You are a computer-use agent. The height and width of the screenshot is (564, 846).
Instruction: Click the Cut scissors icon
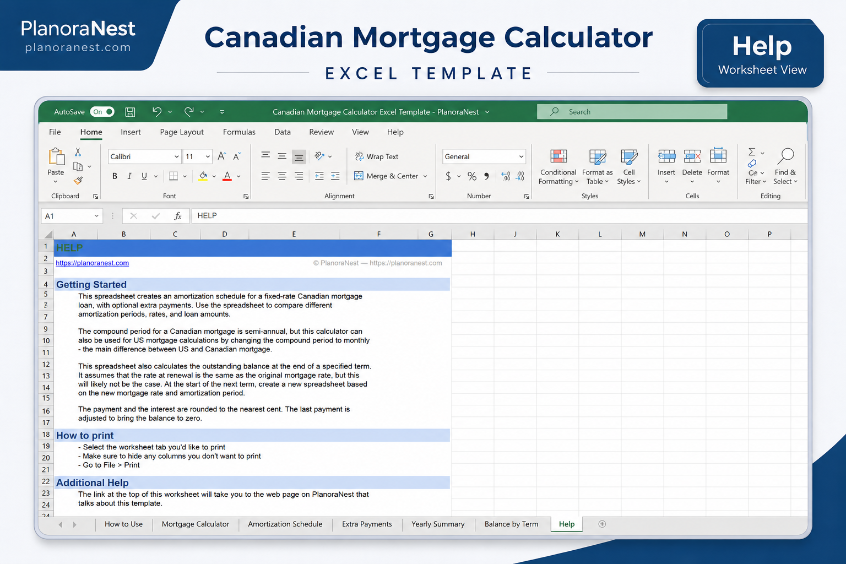78,152
